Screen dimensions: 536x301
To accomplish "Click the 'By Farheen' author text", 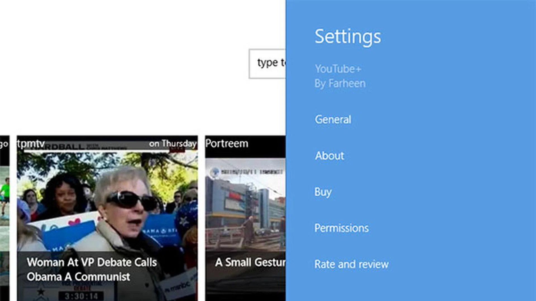I will [340, 83].
